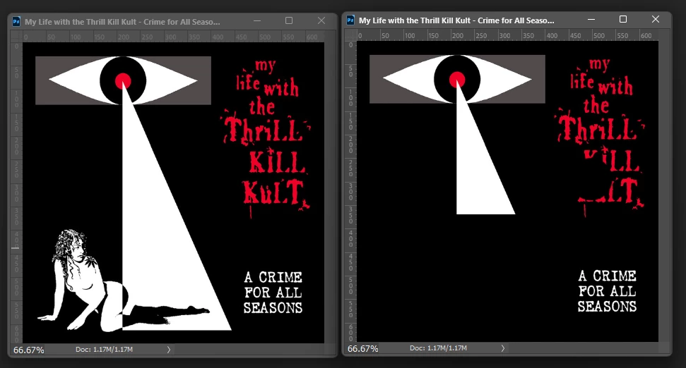Close the right document window
Image resolution: width=686 pixels, height=368 pixels.
tap(656, 19)
